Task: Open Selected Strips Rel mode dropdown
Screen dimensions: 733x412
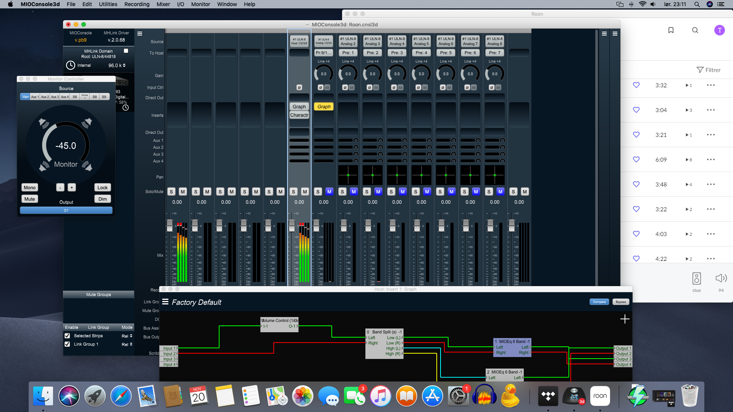Action: [x=127, y=336]
